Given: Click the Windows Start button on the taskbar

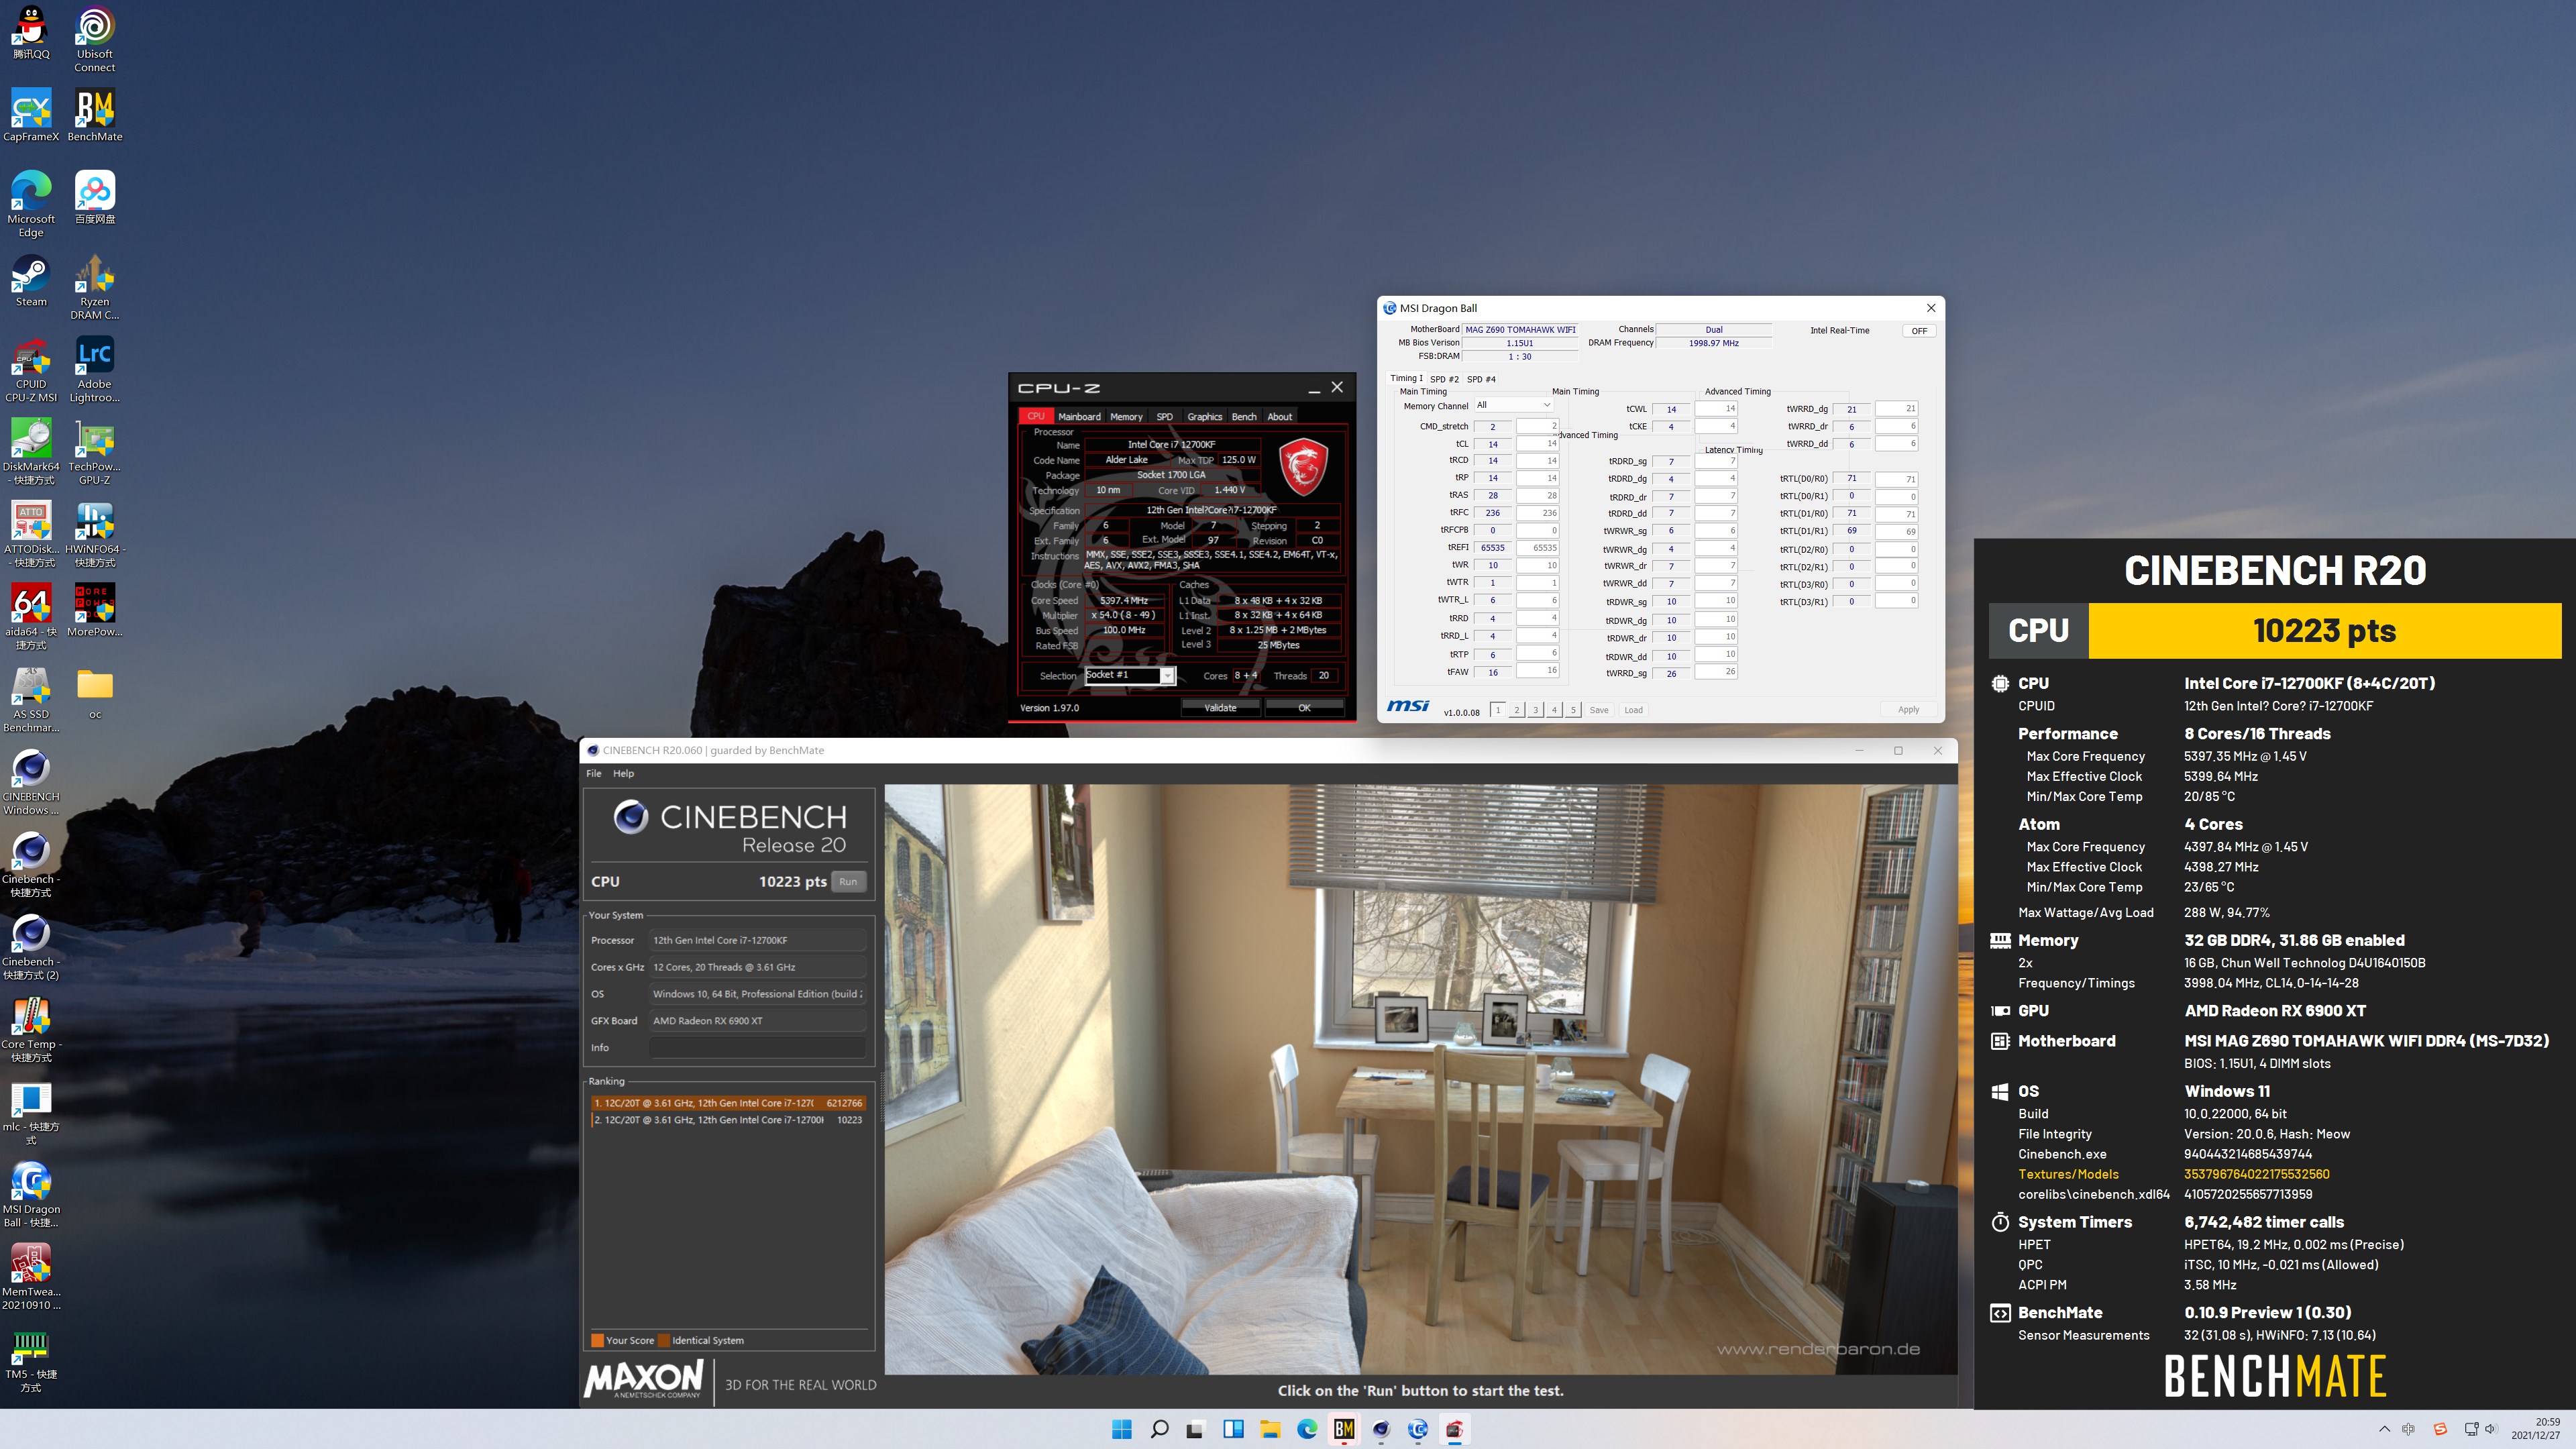Looking at the screenshot, I should coord(1122,1429).
